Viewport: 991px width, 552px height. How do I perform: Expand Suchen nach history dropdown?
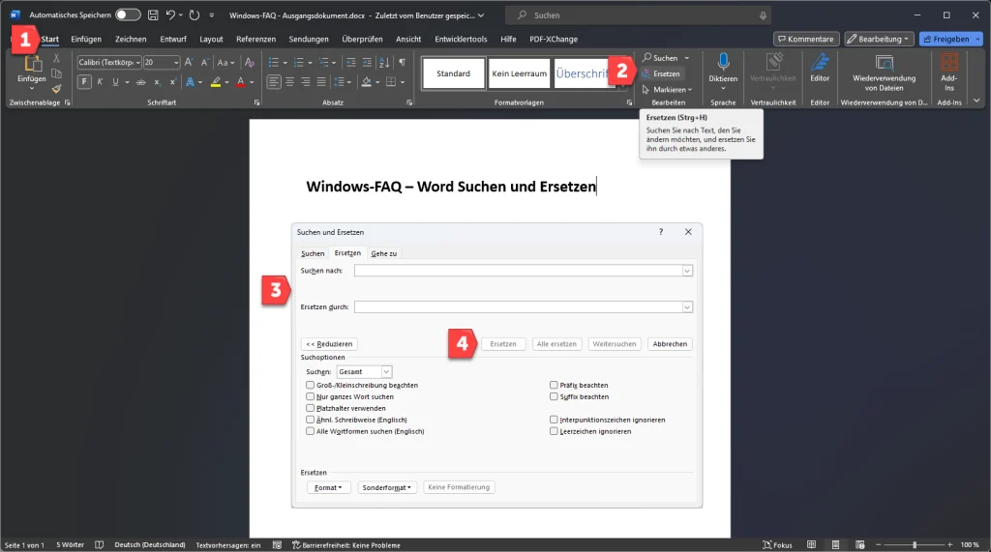[x=687, y=271]
